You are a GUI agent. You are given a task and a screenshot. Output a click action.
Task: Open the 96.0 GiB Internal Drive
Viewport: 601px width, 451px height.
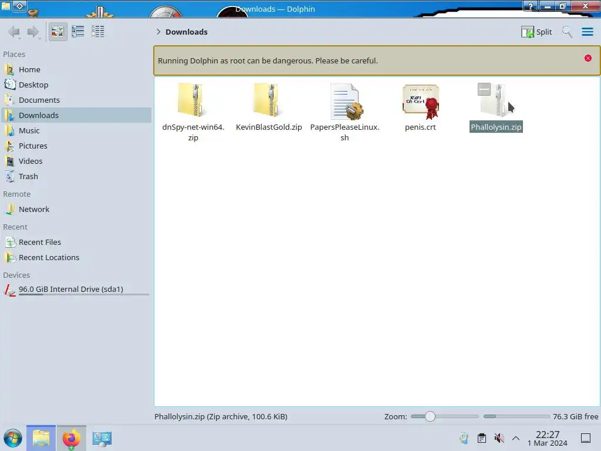(76, 290)
